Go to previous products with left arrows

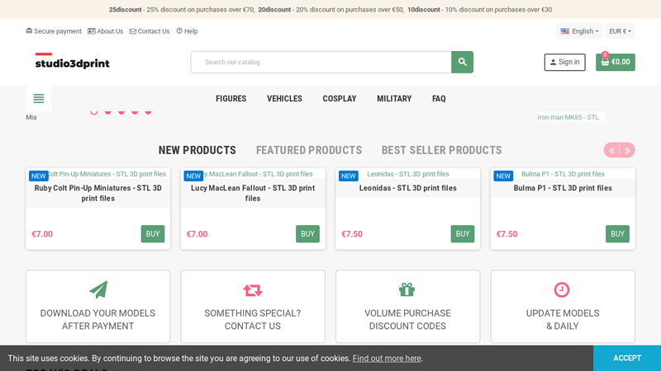click(611, 150)
